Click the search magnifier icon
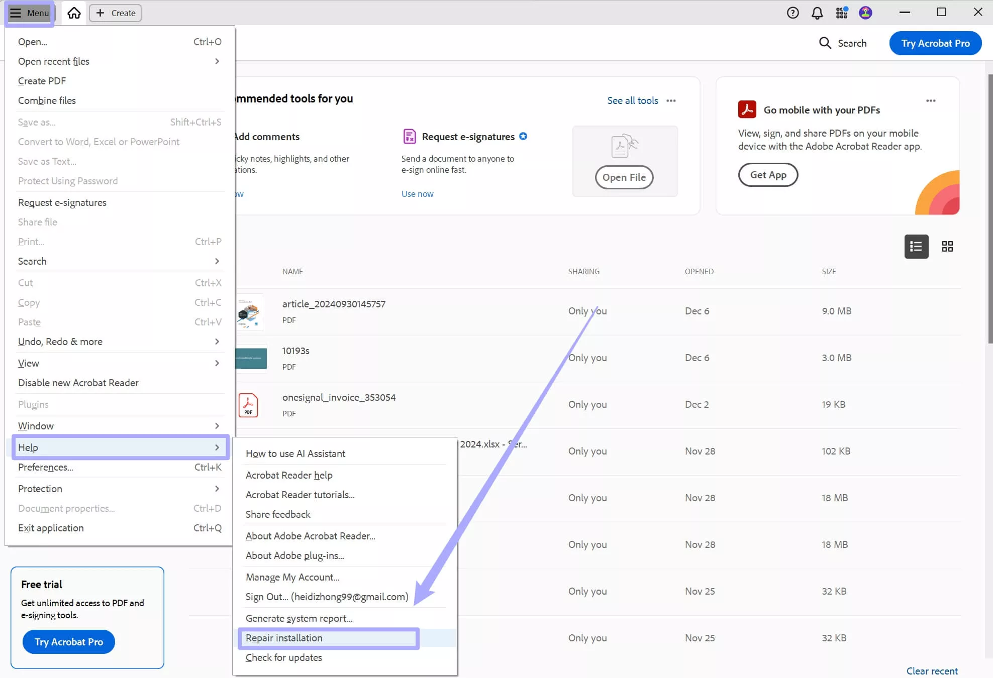Viewport: 993px width, 678px height. [x=825, y=43]
